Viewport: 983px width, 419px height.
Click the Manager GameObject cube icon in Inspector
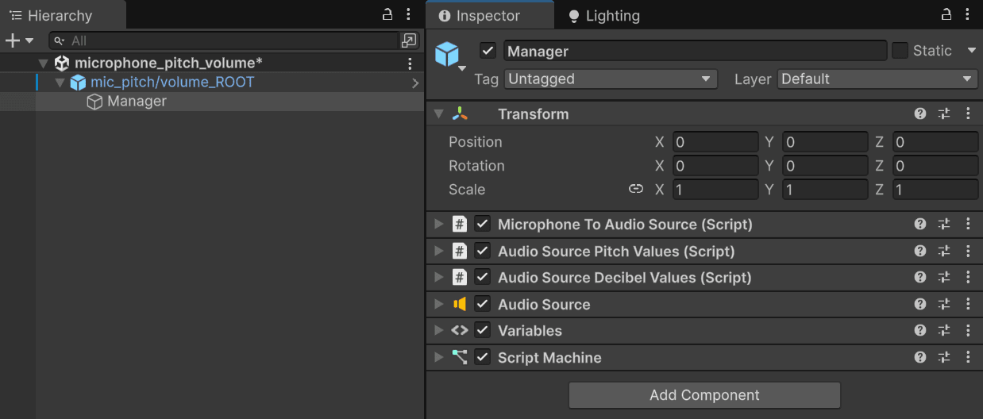coord(447,53)
